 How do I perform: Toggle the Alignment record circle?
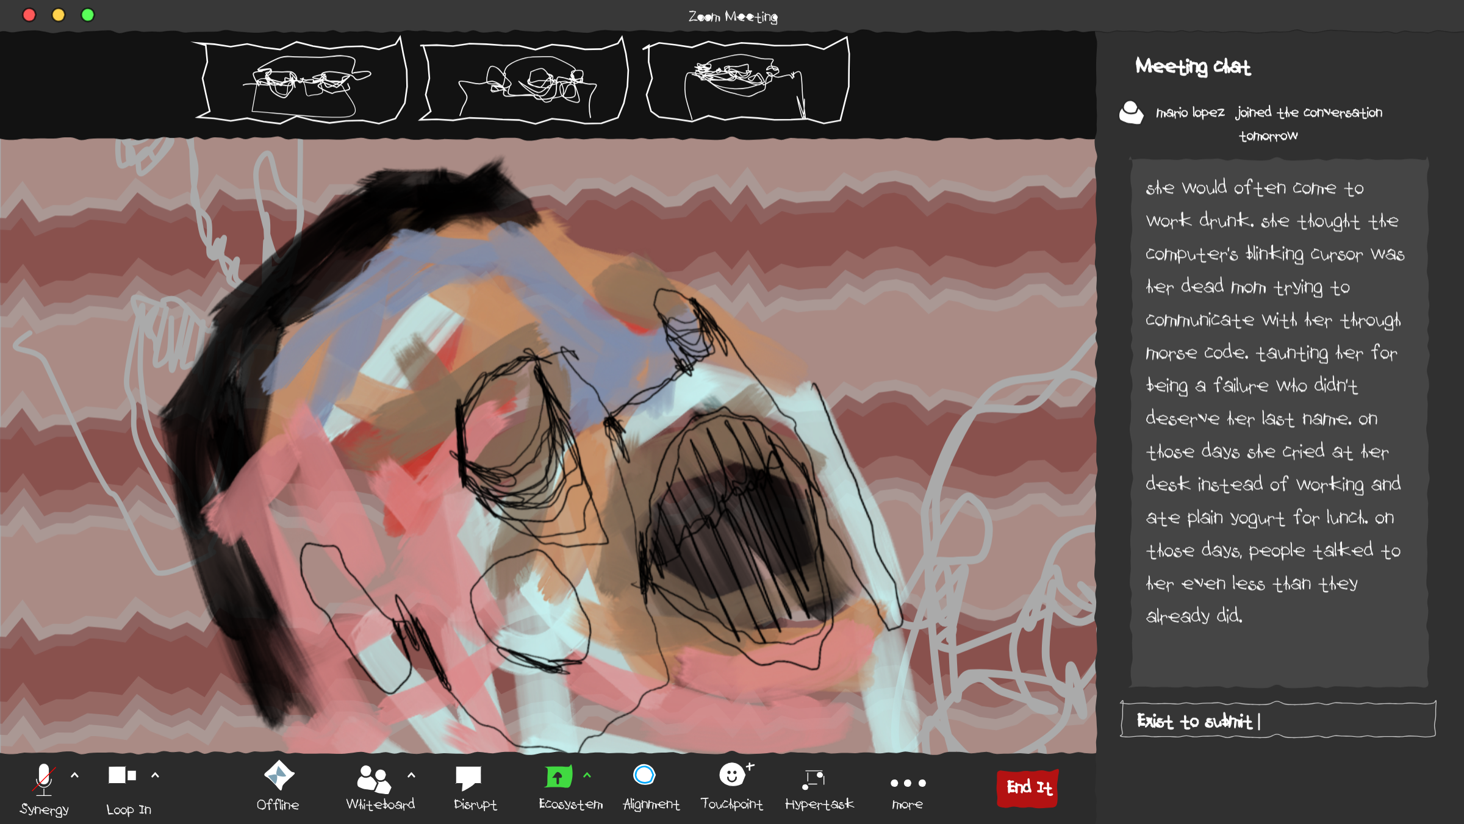[644, 775]
